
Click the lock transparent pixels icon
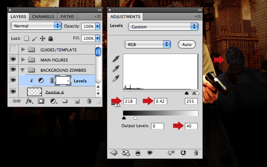pos(26,39)
